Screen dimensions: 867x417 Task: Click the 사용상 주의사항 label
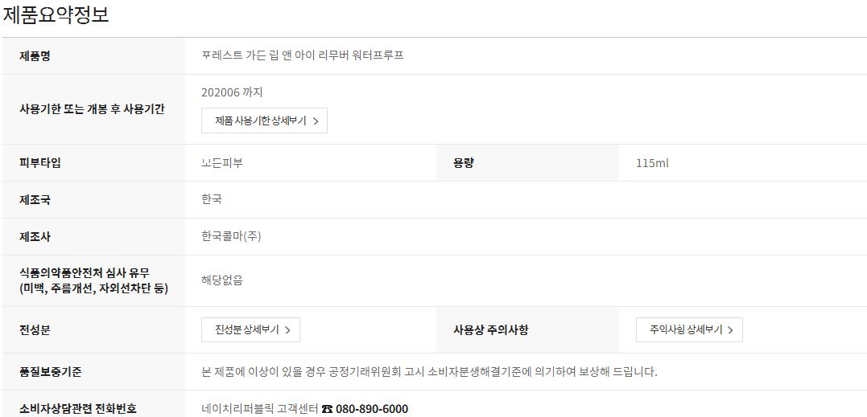tap(491, 329)
